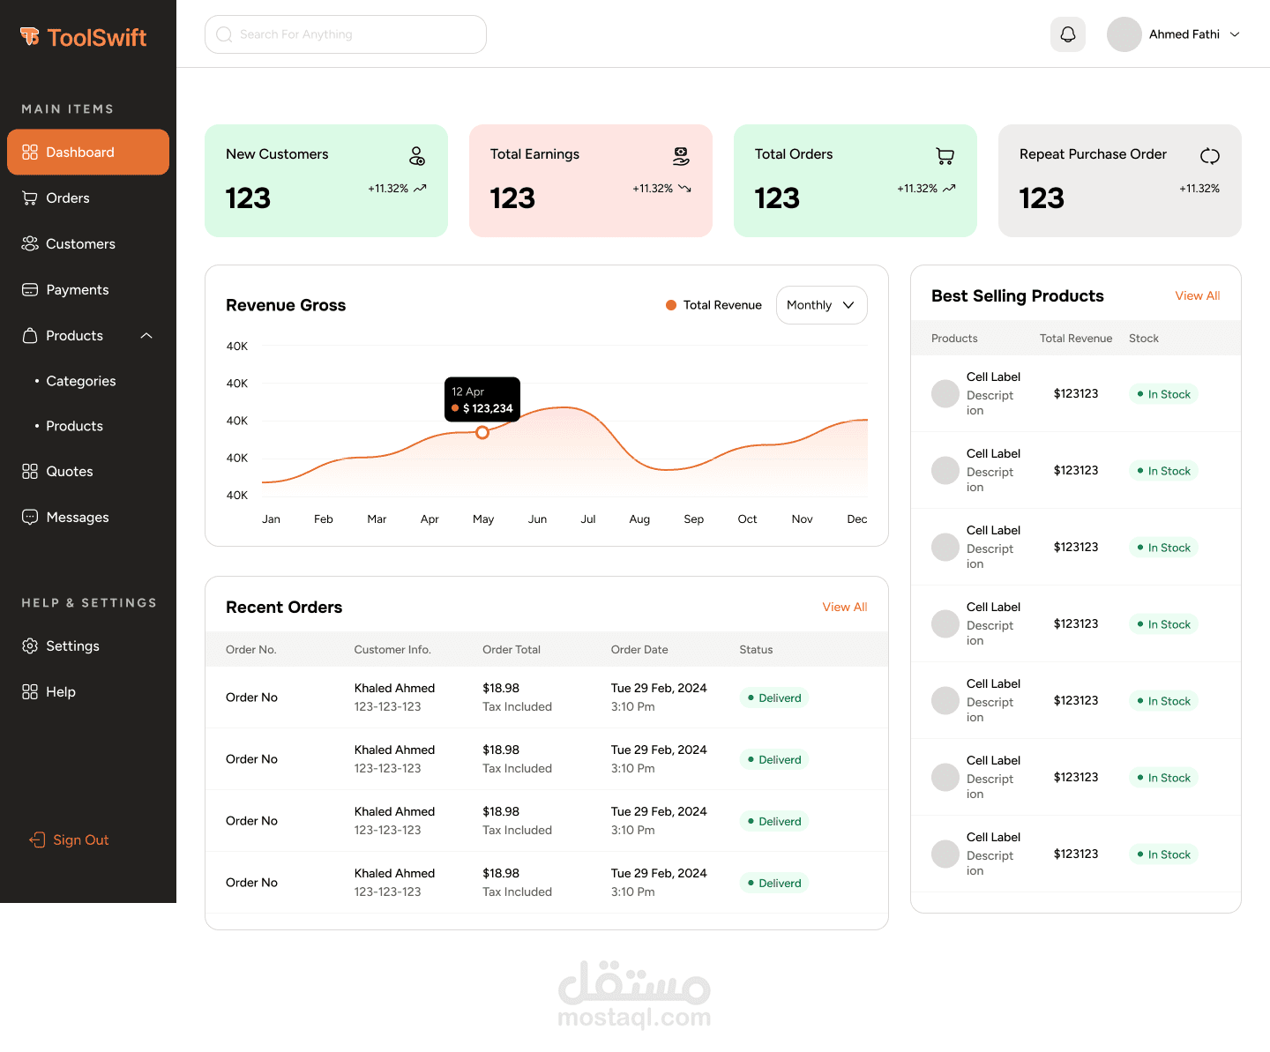Click the ToolSwift logo icon
The height and width of the screenshot is (1052, 1270).
(30, 36)
